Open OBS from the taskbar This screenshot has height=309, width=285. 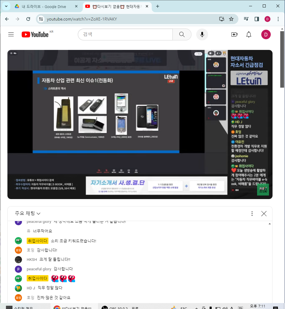pos(120,306)
